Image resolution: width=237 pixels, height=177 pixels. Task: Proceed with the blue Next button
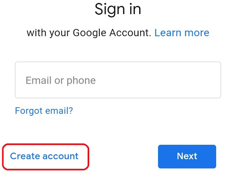pos(187,156)
